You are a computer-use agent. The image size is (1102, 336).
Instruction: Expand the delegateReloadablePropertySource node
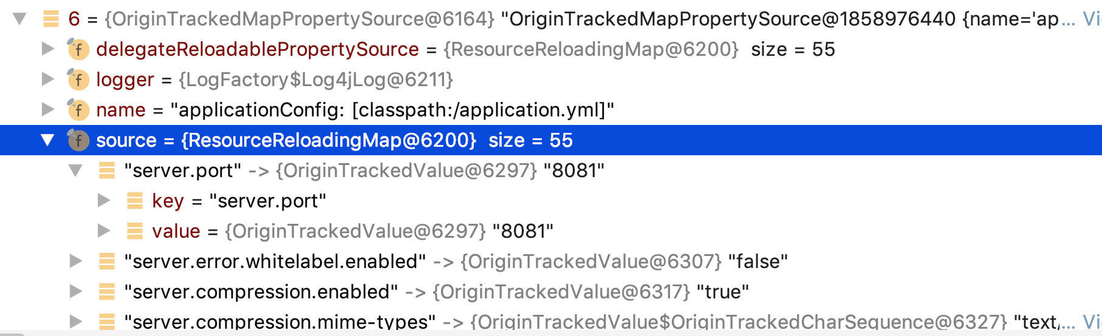48,49
